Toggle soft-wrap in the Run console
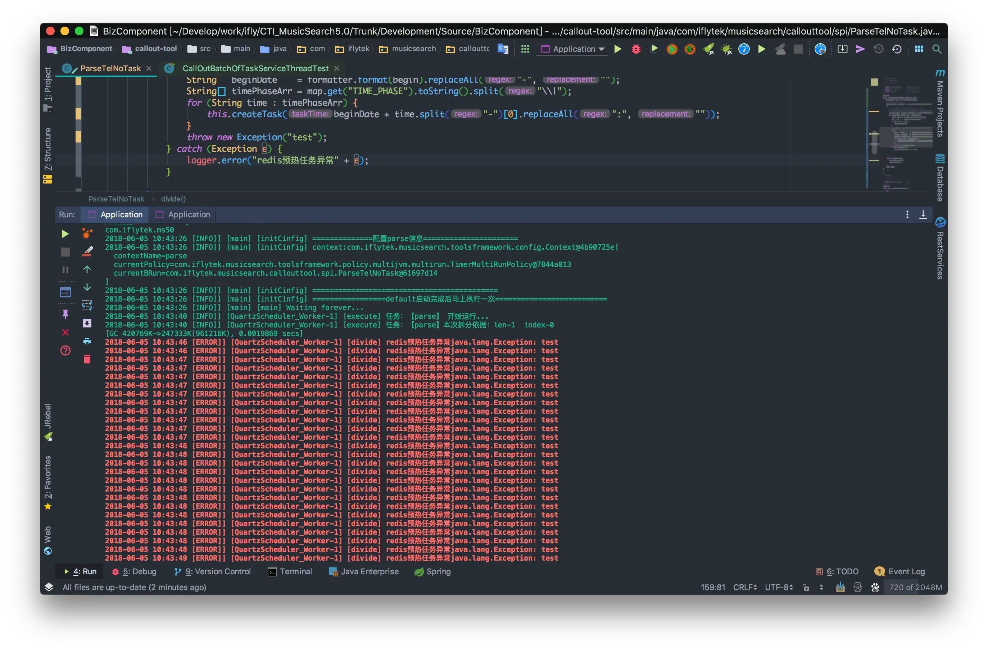The height and width of the screenshot is (652, 988). click(87, 305)
